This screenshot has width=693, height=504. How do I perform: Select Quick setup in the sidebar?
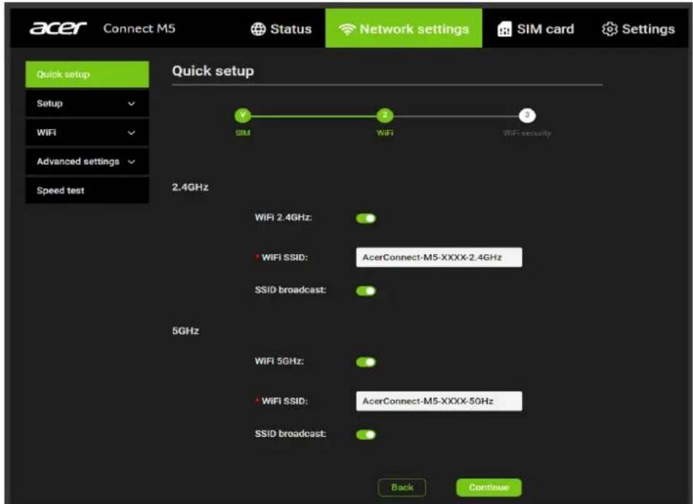(x=87, y=74)
